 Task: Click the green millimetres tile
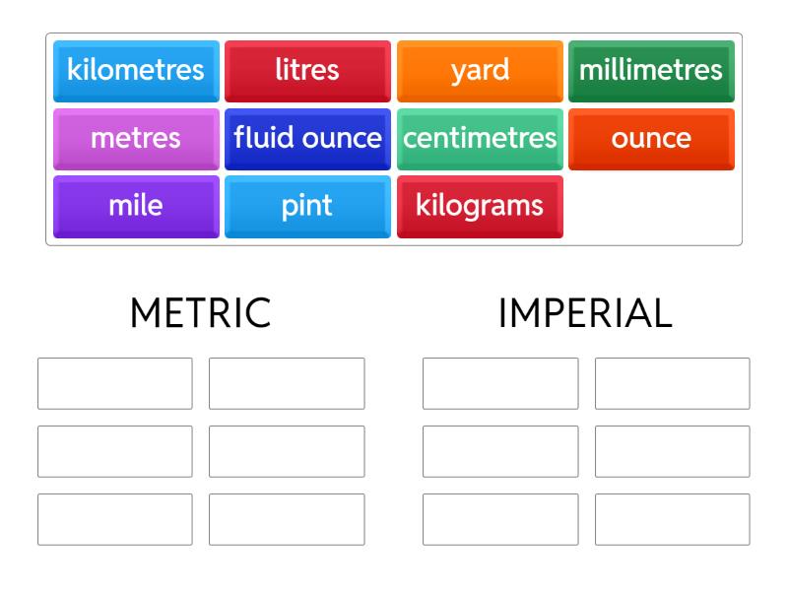651,70
